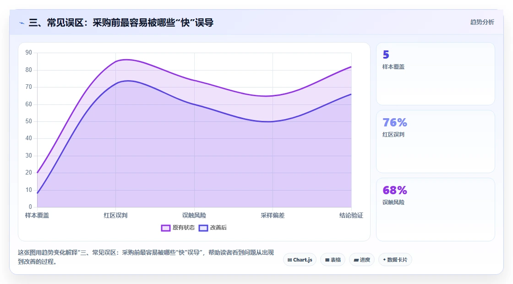Screen dimensions: 513x284
Task: Click the 76% value text
Action: (395, 122)
